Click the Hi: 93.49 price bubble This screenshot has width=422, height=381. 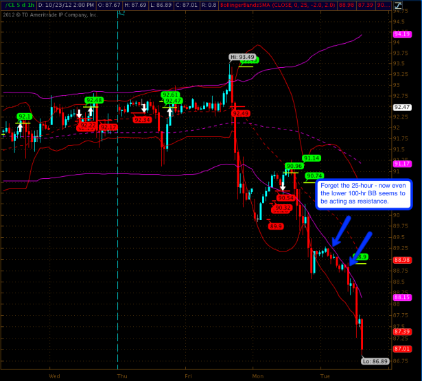[242, 57]
